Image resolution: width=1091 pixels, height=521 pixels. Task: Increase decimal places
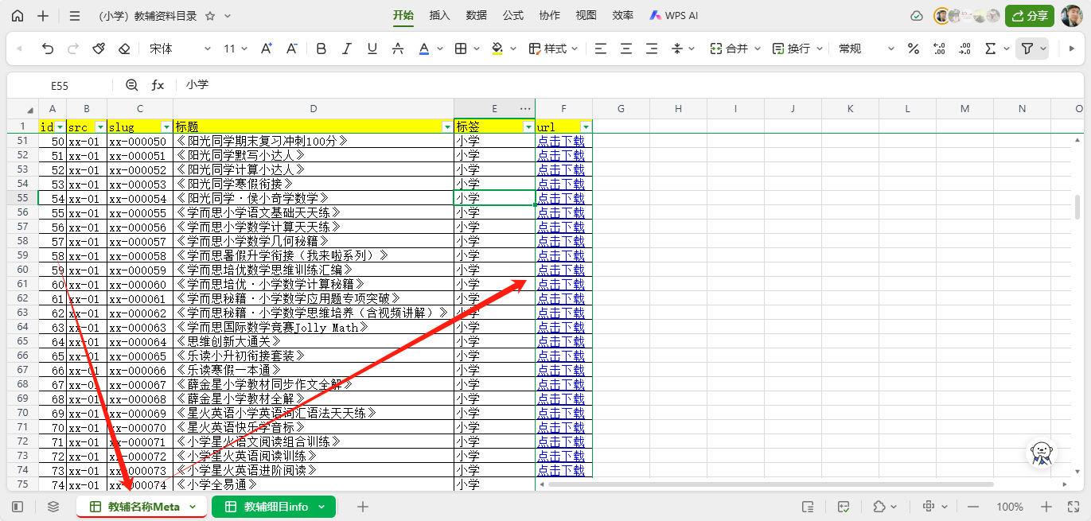point(939,49)
